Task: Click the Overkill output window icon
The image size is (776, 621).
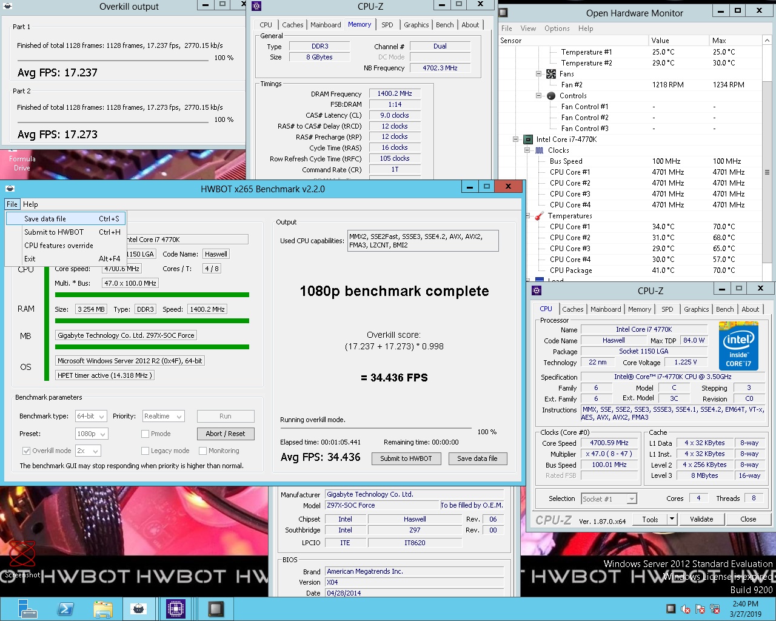Action: (x=8, y=6)
